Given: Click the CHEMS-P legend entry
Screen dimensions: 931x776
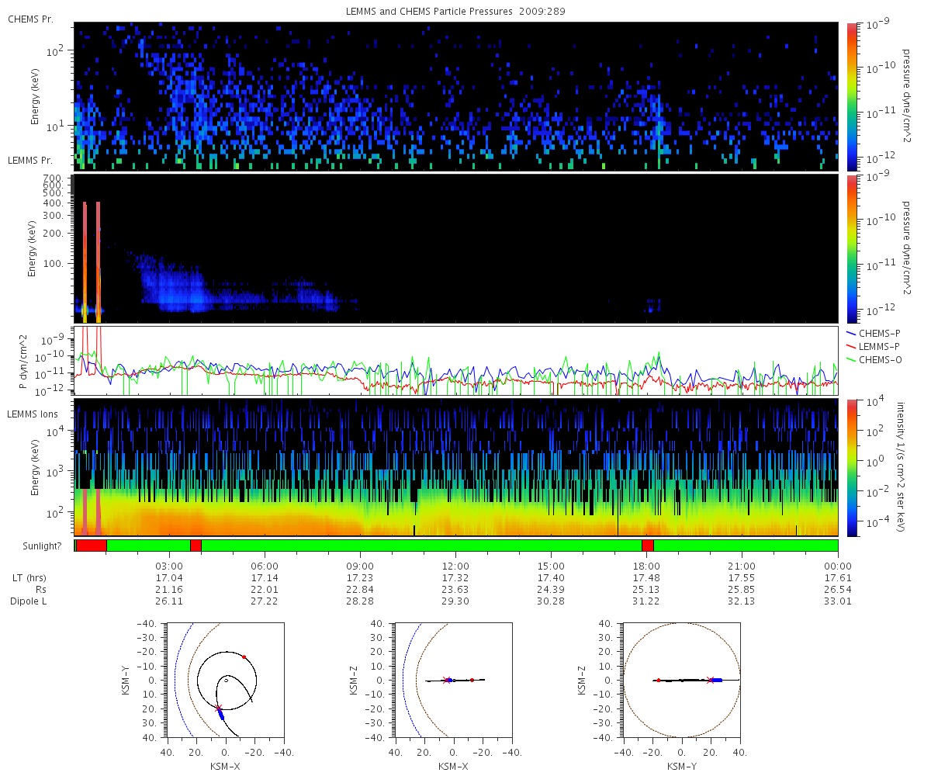Looking at the screenshot, I should pos(877,333).
